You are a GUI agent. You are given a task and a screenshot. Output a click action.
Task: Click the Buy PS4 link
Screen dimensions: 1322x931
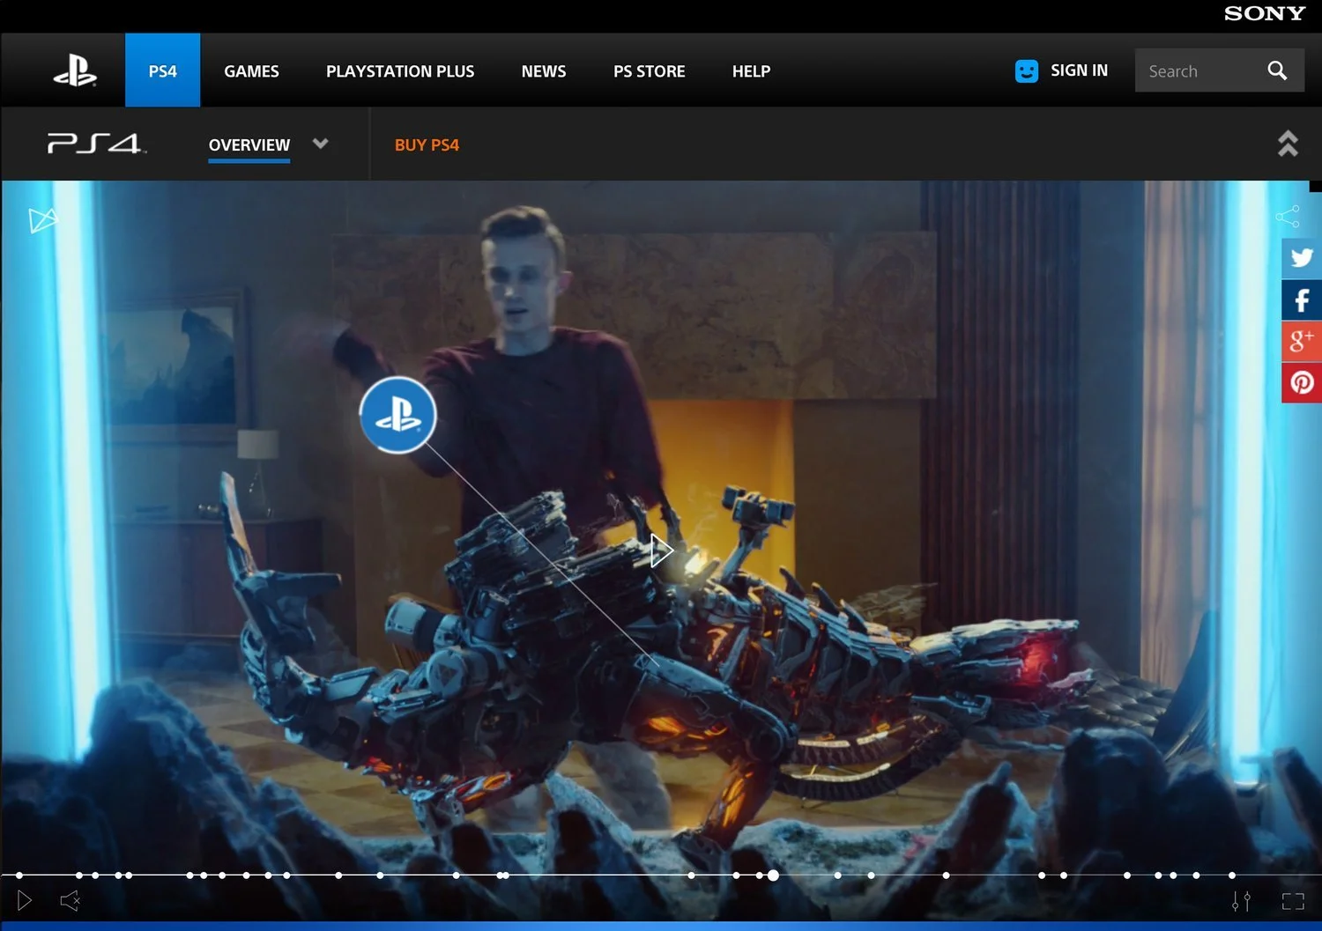tap(427, 145)
